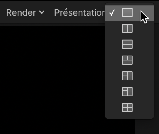The width and height of the screenshot is (159, 134).
Task: Click the highlighted single-view menu row
Action: (130, 13)
